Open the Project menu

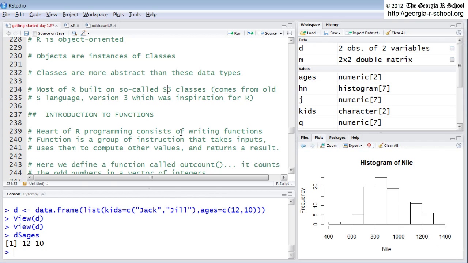coord(70,15)
